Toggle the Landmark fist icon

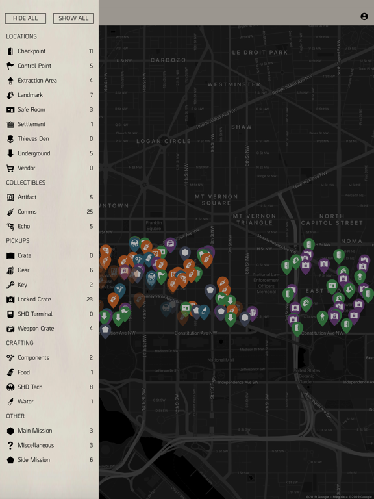click(x=10, y=95)
